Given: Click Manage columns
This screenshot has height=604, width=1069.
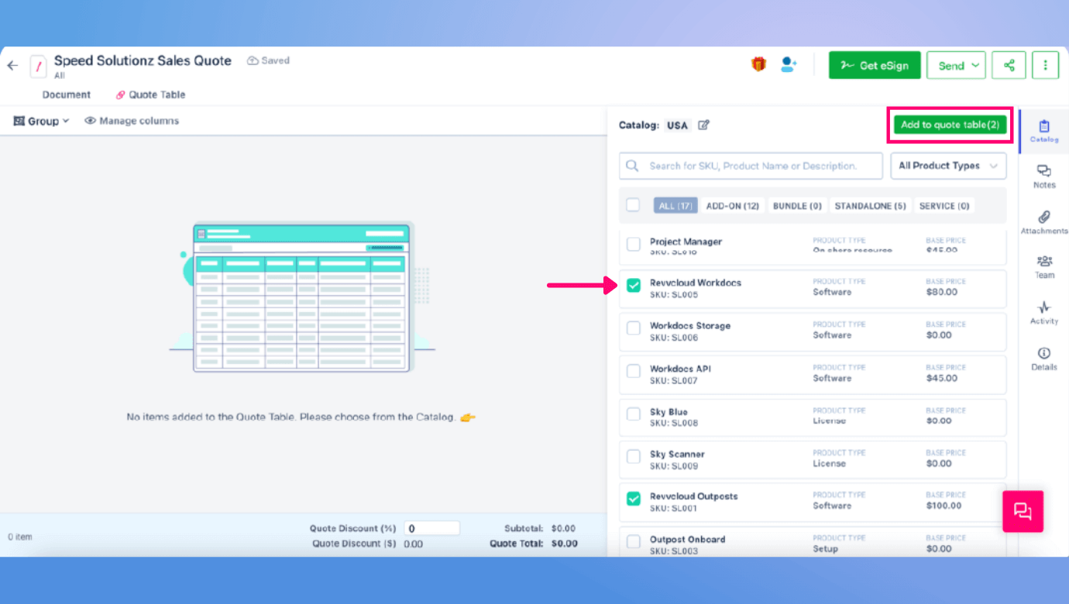Looking at the screenshot, I should 132,121.
